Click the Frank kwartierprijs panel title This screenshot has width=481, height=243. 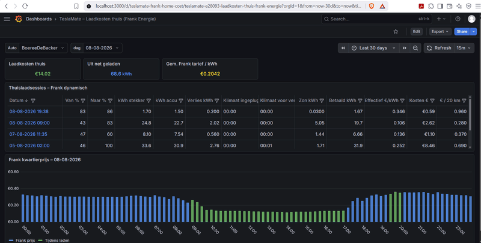(x=44, y=160)
